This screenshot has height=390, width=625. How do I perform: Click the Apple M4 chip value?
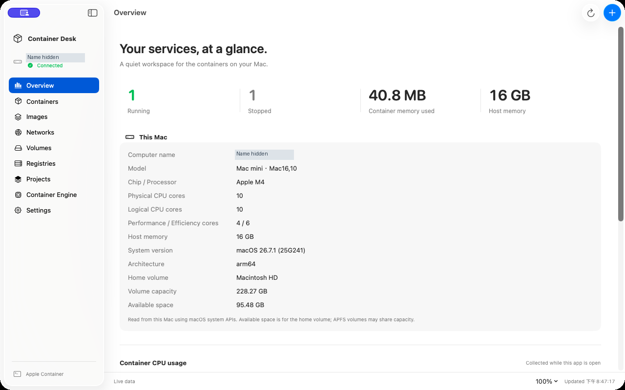[250, 182]
